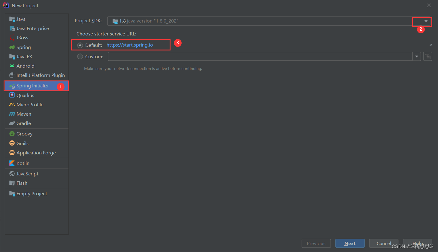Pick the Empty Project folder icon
The image size is (438, 252).
(12, 194)
